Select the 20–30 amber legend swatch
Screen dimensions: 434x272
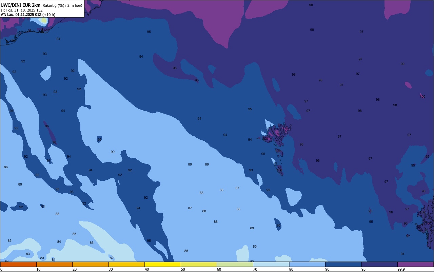[x=91, y=264]
